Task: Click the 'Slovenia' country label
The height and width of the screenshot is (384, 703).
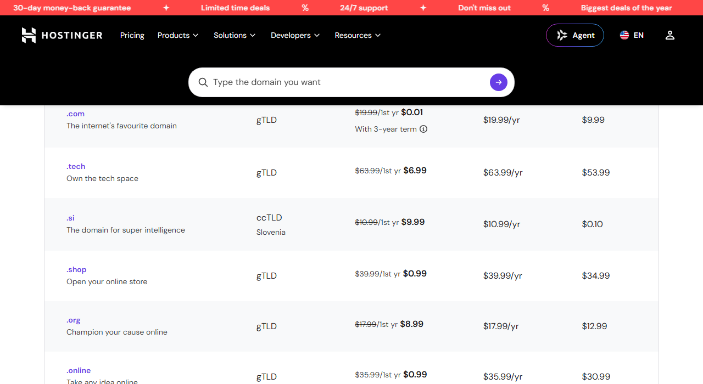Action: coord(271,232)
